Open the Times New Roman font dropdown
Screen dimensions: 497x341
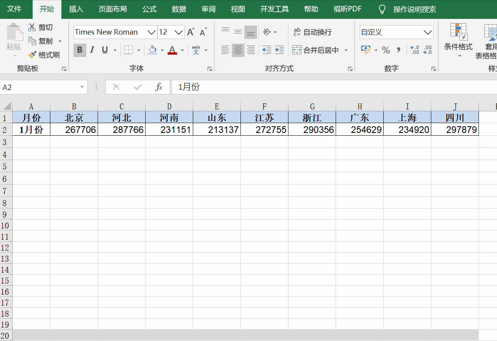pos(152,32)
